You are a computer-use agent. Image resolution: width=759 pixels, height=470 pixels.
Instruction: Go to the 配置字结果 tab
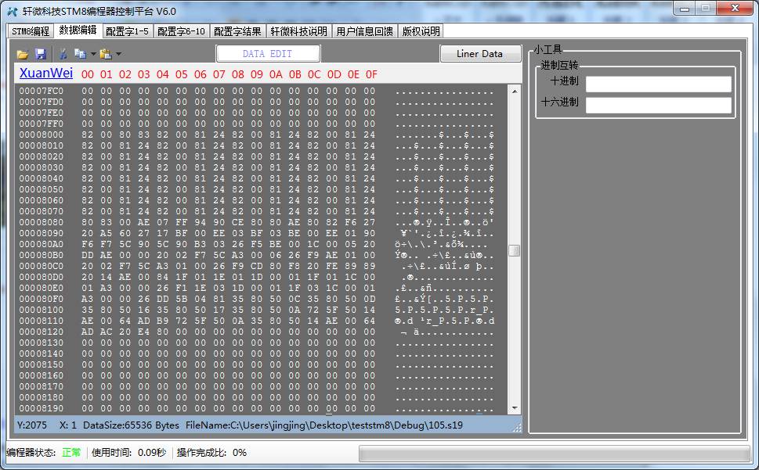(237, 31)
